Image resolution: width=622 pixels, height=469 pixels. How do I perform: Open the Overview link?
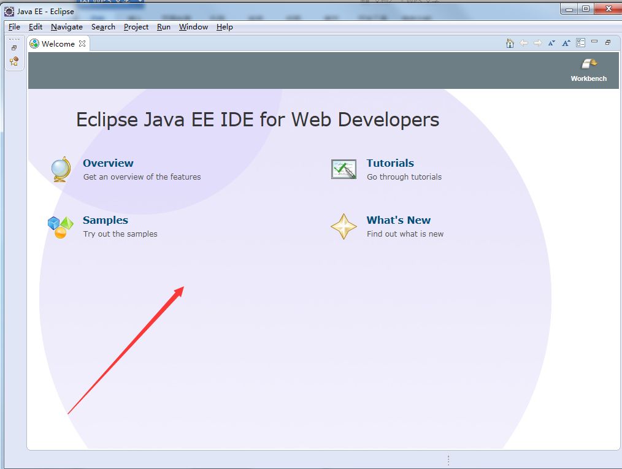point(108,163)
